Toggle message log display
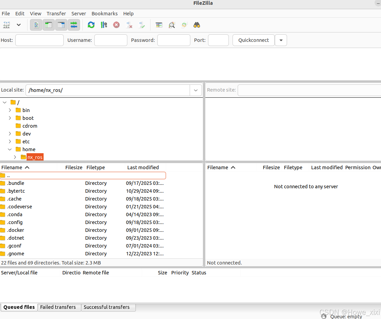 coord(36,25)
